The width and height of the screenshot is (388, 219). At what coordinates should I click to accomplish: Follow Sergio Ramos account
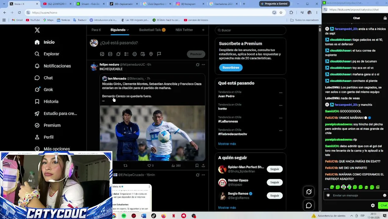click(275, 196)
